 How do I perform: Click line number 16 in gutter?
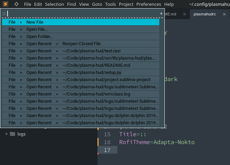107,142
